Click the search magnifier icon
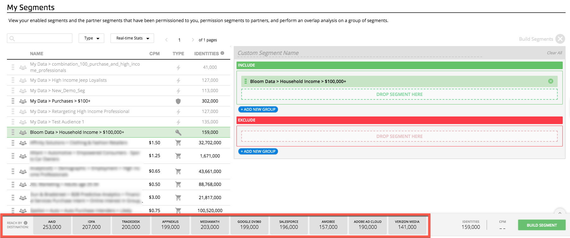 point(12,39)
